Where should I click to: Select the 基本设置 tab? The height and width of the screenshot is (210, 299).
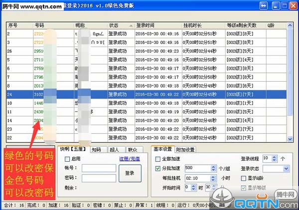[x=162, y=149]
